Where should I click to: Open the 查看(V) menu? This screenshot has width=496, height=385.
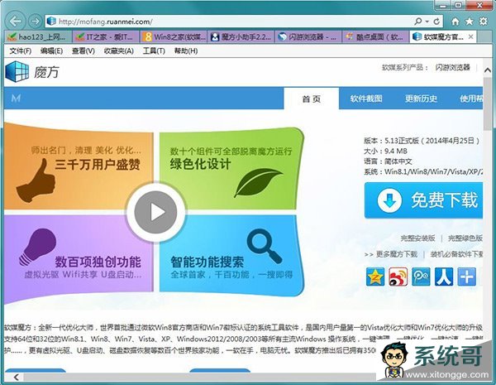83,51
